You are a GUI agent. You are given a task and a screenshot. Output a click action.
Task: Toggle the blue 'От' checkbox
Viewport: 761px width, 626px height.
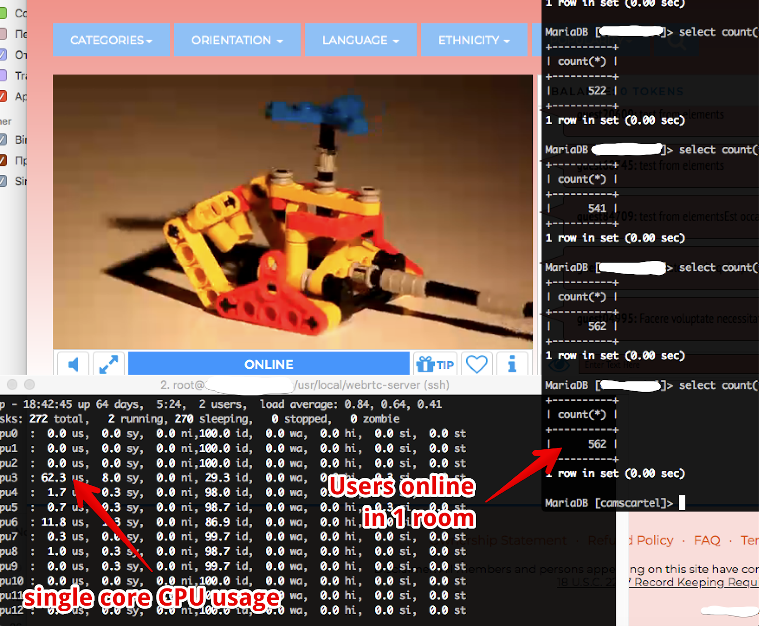(3, 55)
